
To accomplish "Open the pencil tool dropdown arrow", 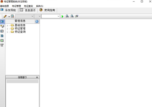I will [x=9, y=17].
